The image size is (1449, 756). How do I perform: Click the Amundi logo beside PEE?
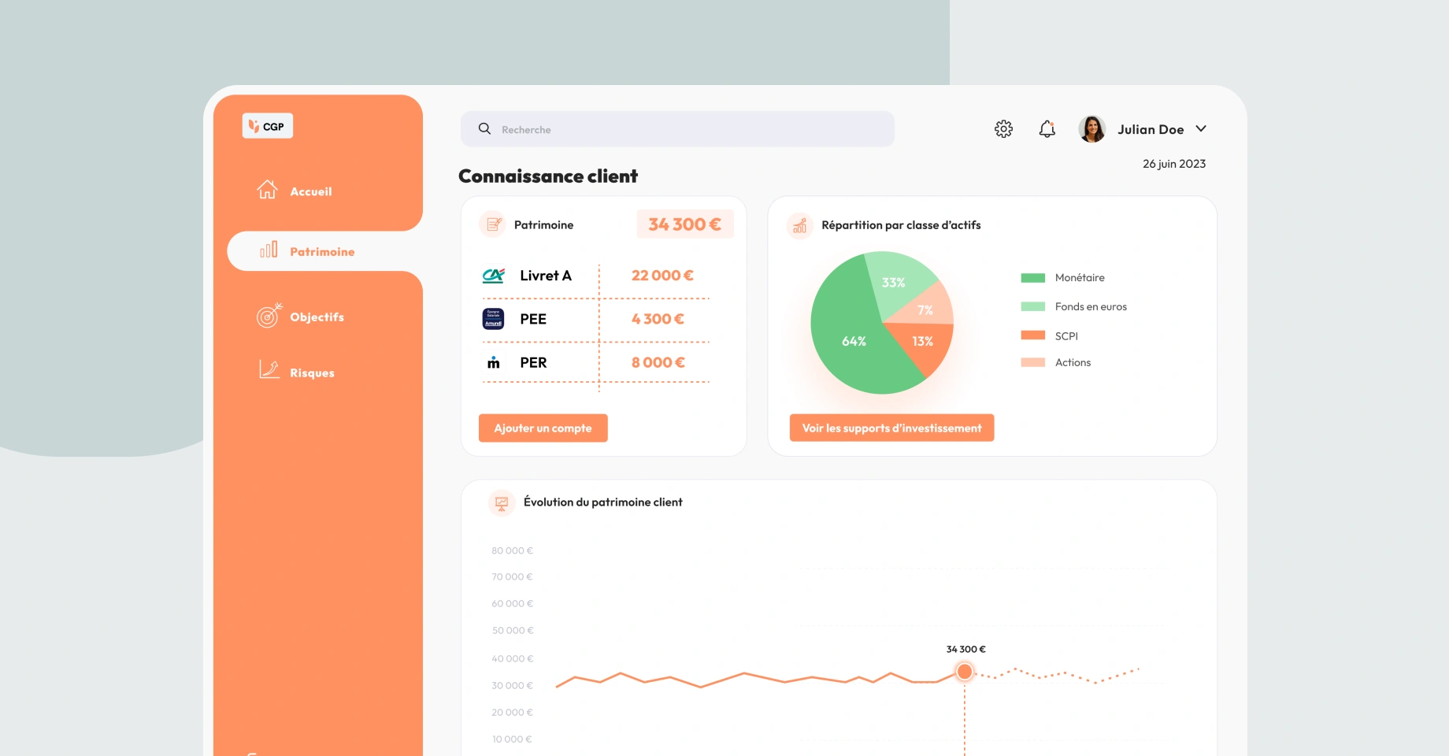[491, 319]
